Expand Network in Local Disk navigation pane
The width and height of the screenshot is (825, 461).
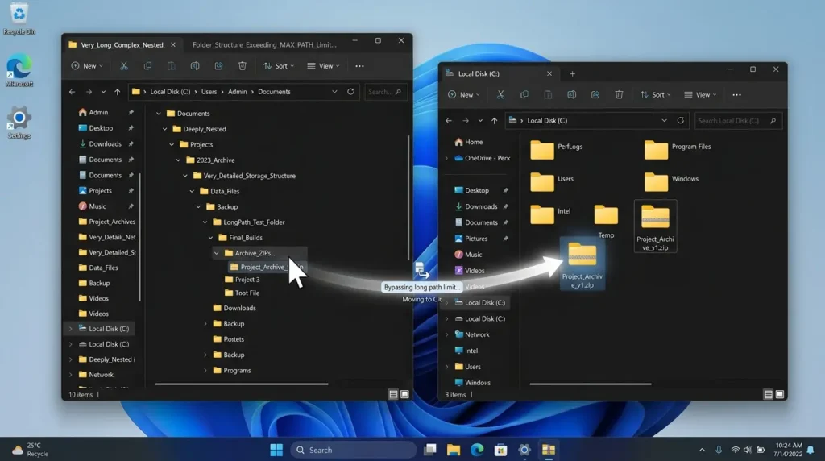tap(446, 334)
